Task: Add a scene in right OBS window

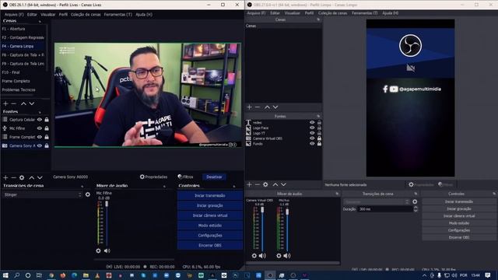Action: click(x=249, y=107)
